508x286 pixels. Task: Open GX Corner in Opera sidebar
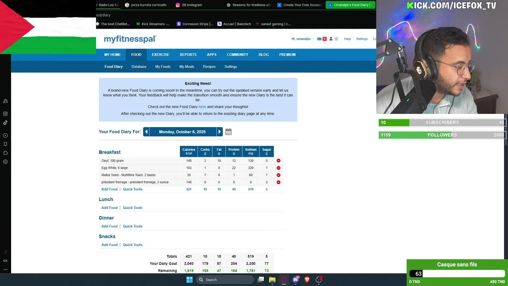point(6,261)
